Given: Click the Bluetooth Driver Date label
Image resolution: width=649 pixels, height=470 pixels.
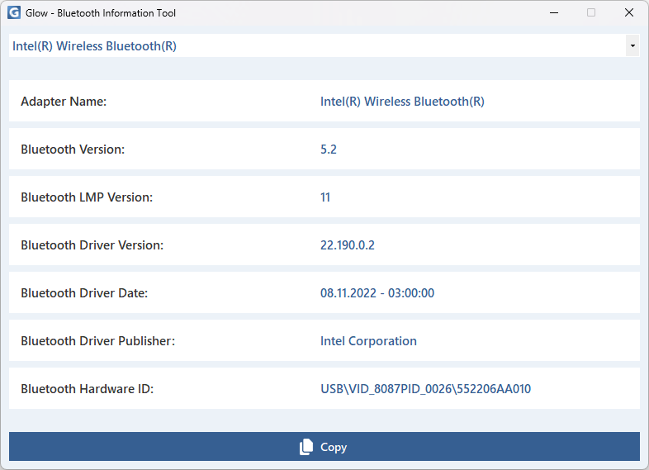Looking at the screenshot, I should point(84,293).
